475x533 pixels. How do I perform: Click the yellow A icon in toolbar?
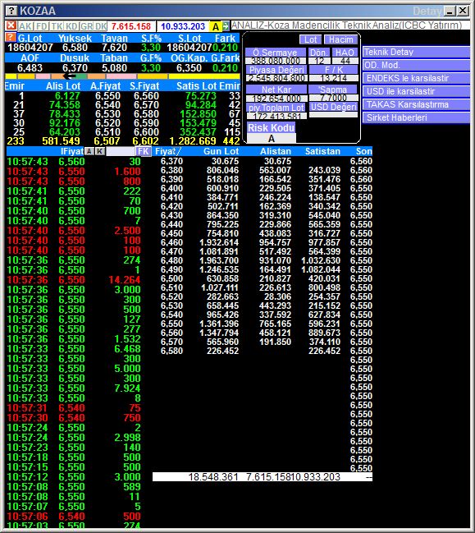point(215,26)
